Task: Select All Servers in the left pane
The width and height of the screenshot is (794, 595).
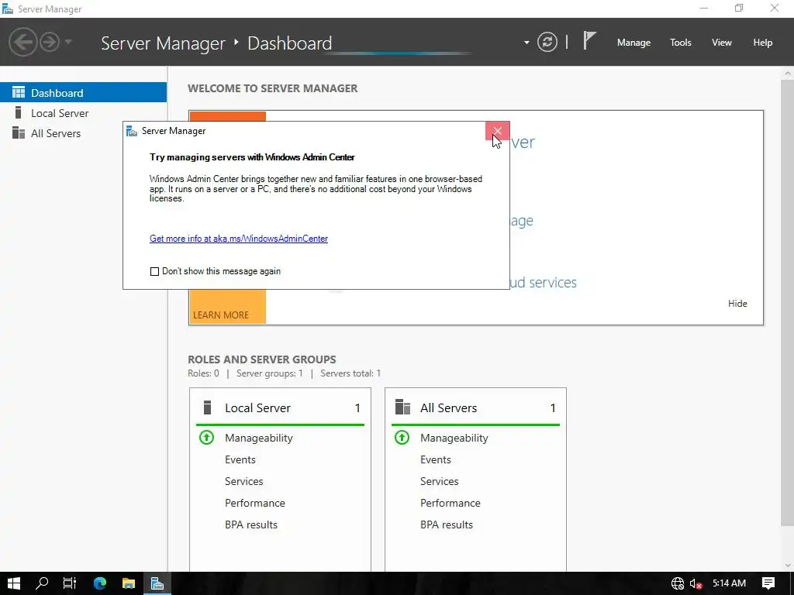Action: pyautogui.click(x=83, y=133)
